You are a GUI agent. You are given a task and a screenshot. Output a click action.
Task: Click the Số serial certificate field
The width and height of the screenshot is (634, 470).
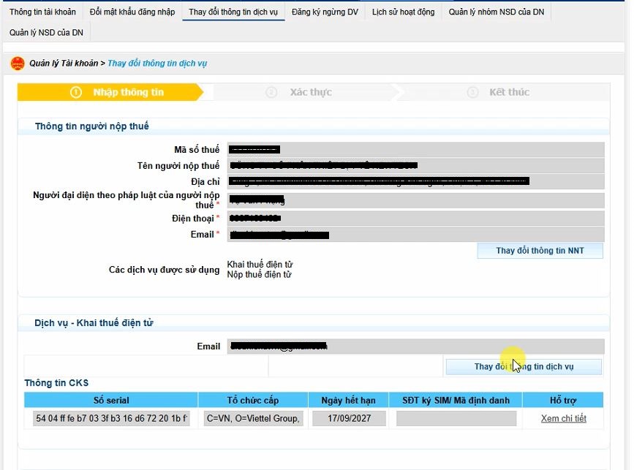111,419
